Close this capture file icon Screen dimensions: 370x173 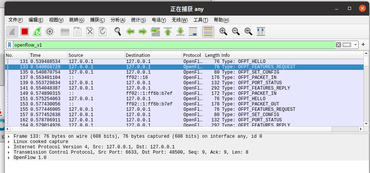[90, 31]
